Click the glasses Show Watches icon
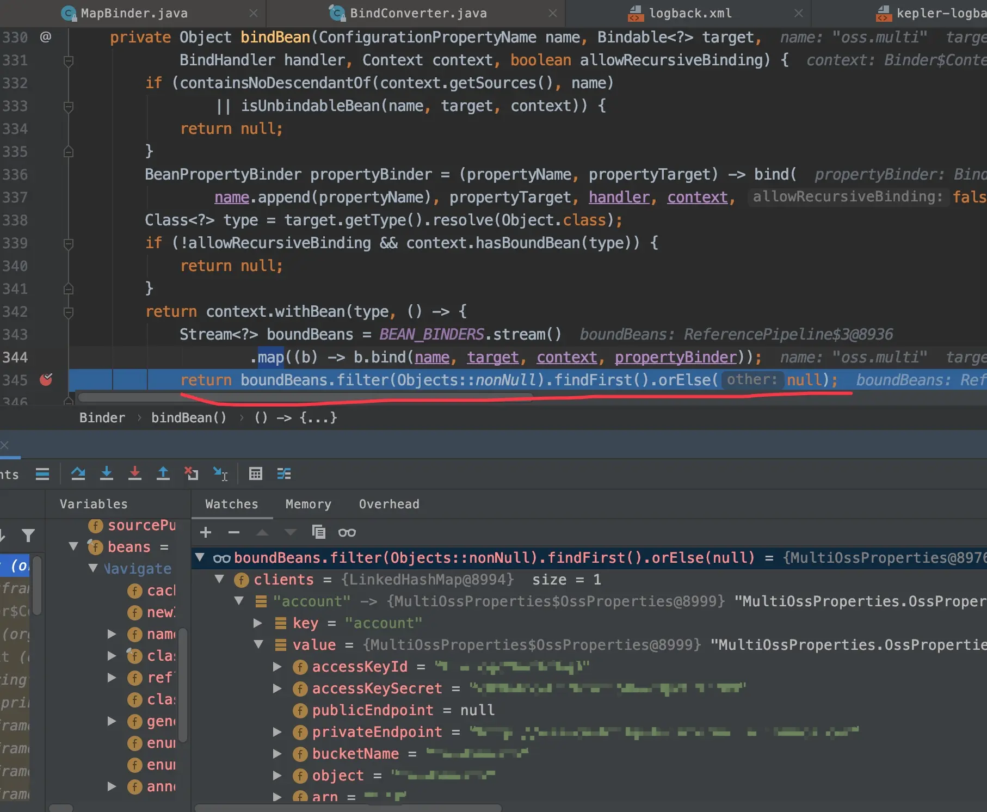Screen dimensions: 987x812 (x=347, y=532)
